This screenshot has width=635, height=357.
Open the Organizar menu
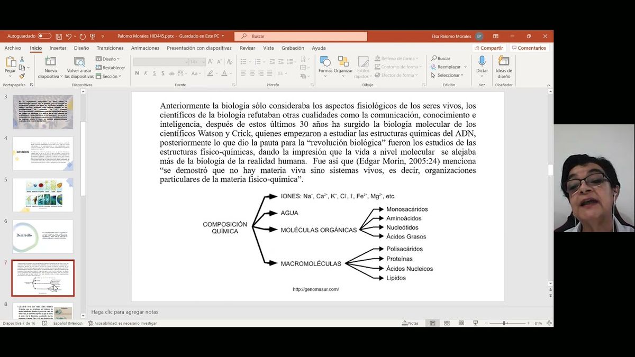point(343,66)
